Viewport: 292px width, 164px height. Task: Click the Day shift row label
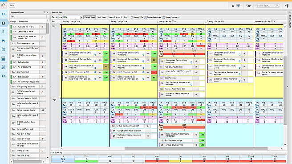54,26
